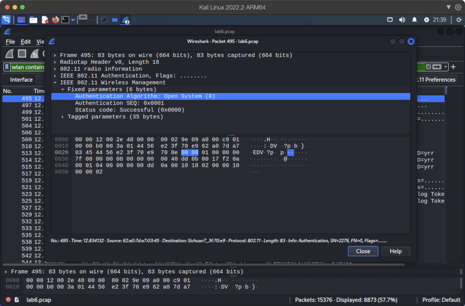Expand the Radiotap Header v0 node
Viewport: 465px width, 306px height.
[x=55, y=62]
